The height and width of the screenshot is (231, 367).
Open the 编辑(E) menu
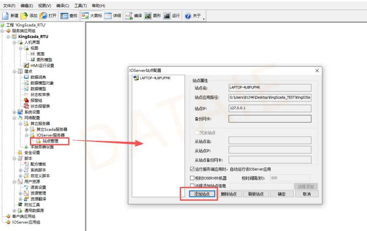click(27, 6)
